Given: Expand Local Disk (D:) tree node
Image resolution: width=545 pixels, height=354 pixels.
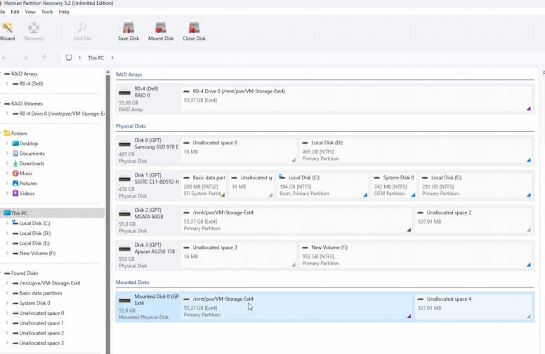Looking at the screenshot, I should [x=7, y=233].
